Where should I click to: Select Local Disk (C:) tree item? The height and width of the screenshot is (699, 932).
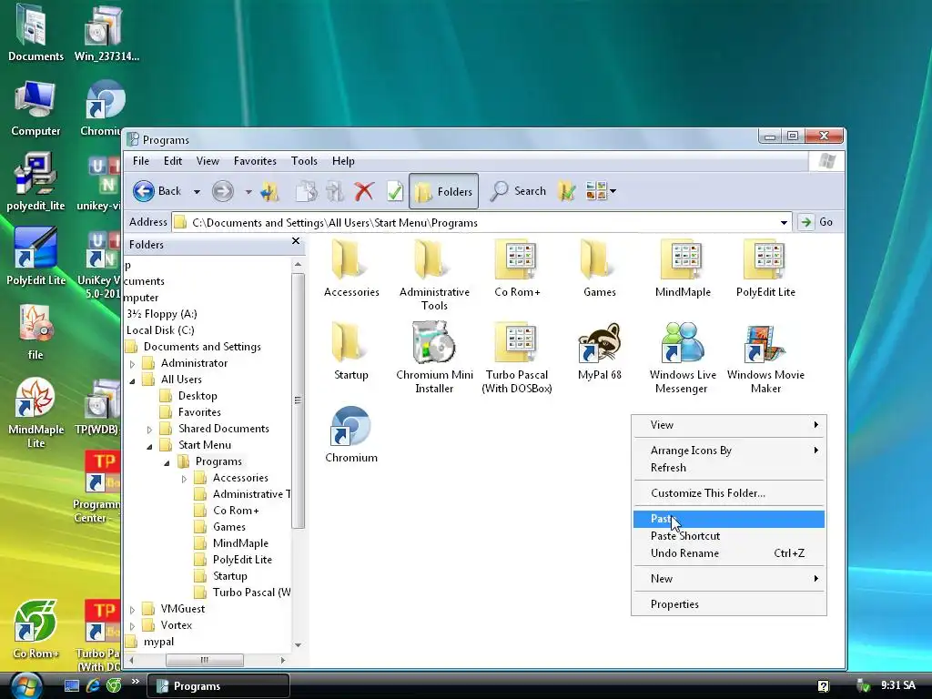(x=160, y=330)
